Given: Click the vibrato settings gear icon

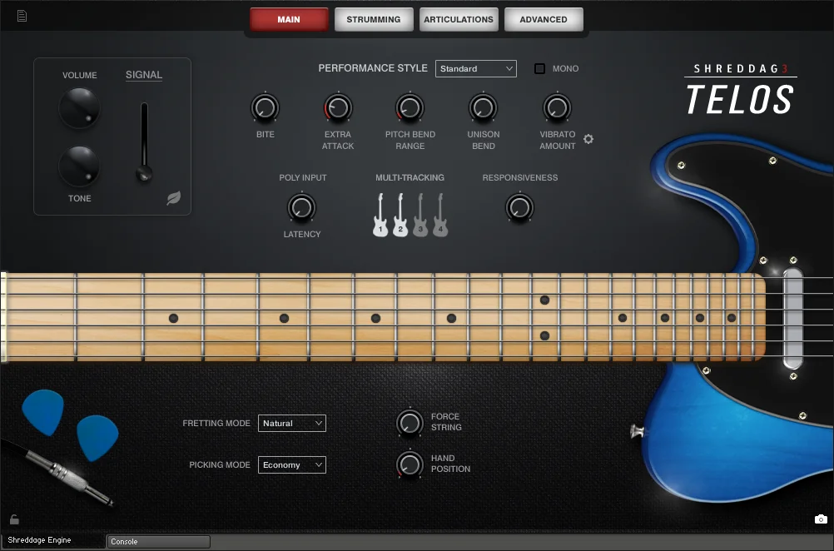Looking at the screenshot, I should point(588,139).
